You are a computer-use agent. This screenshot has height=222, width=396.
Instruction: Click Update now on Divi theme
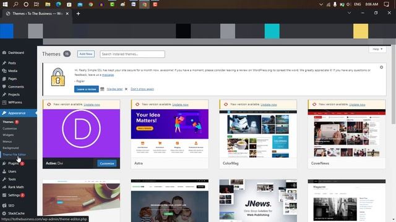(x=92, y=104)
